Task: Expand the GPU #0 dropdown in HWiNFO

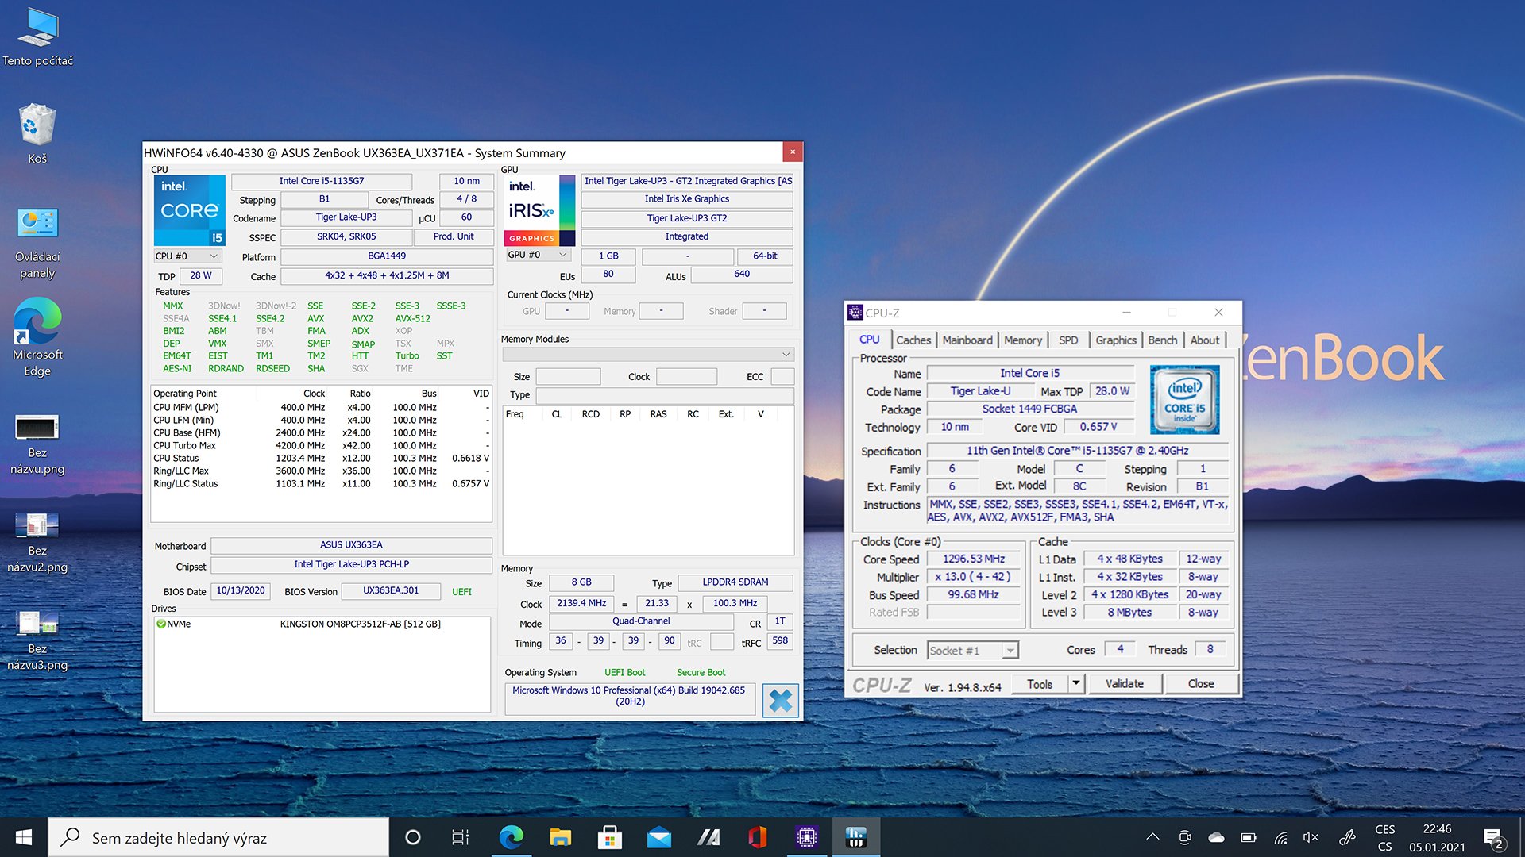Action: click(x=538, y=255)
